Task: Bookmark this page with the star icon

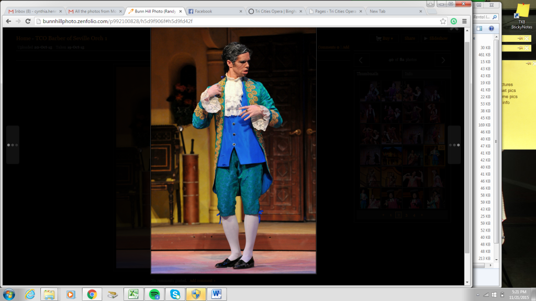Action: coord(443,21)
